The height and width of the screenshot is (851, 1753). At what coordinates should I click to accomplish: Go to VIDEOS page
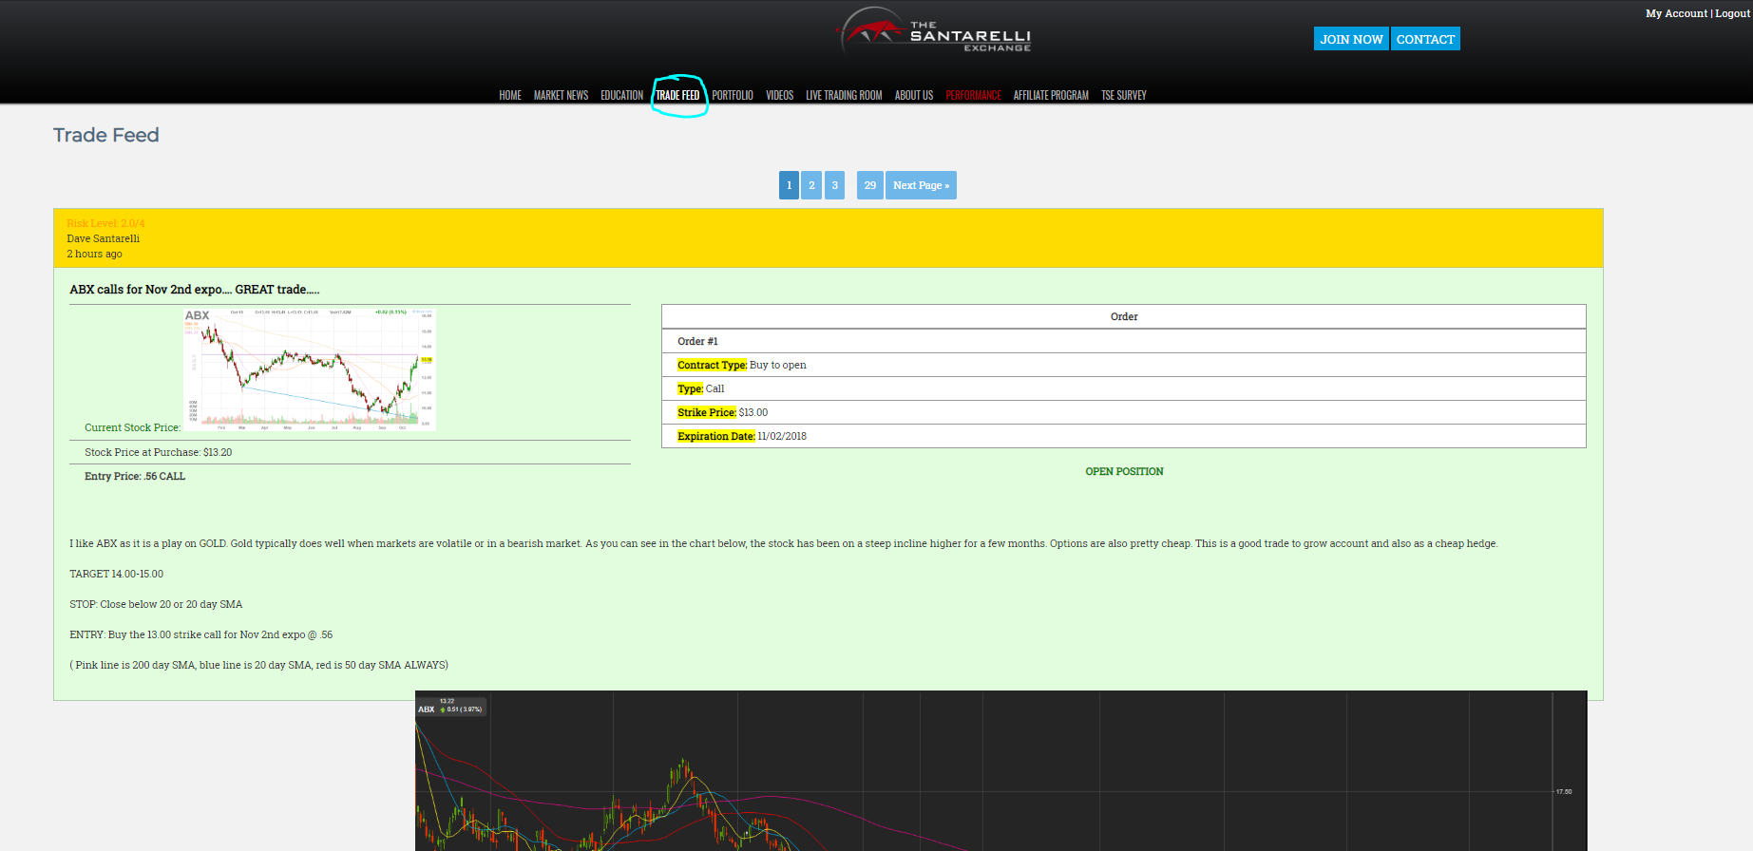[x=779, y=95]
